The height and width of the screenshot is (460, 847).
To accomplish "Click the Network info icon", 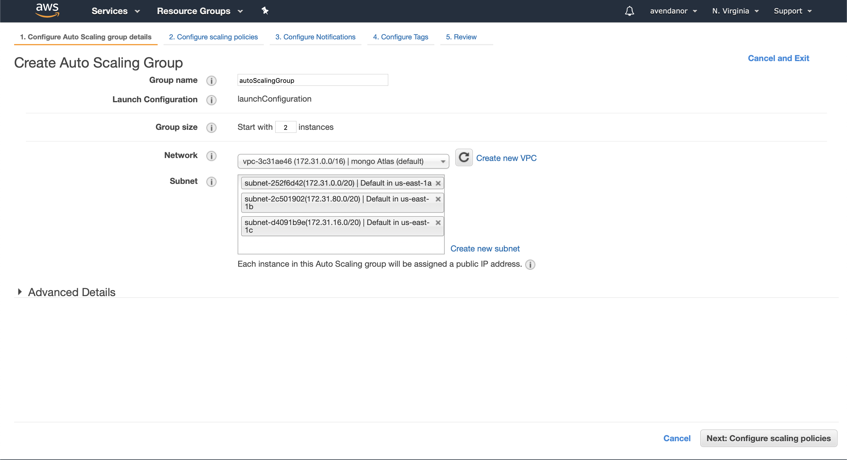I will pyautogui.click(x=211, y=156).
